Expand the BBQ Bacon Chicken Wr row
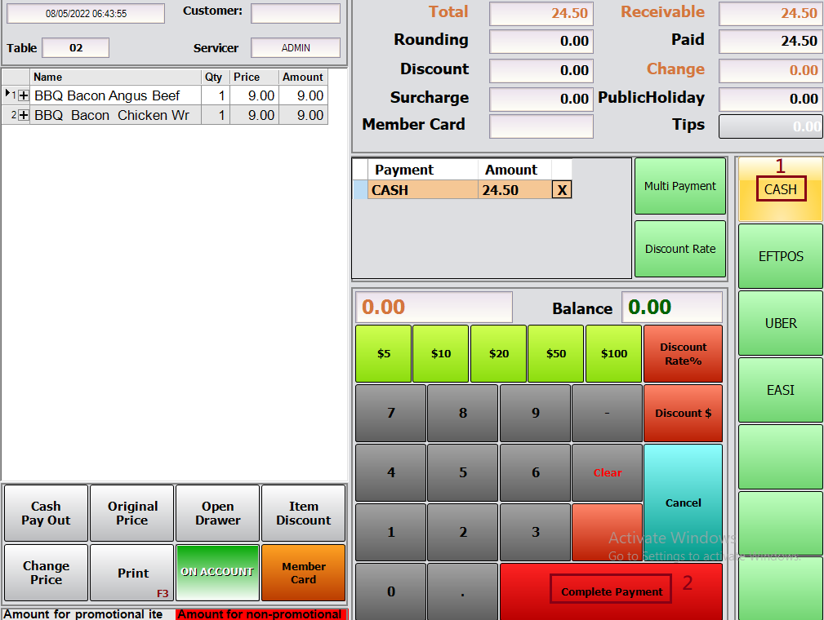The image size is (824, 620). click(24, 115)
